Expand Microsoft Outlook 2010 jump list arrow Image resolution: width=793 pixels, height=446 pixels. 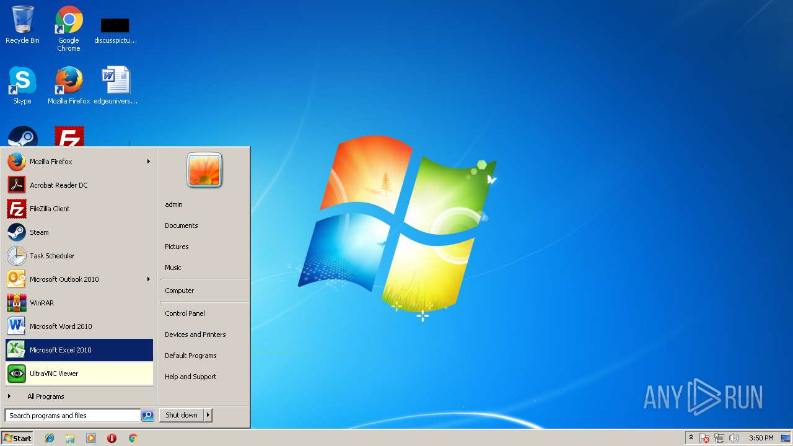(149, 279)
